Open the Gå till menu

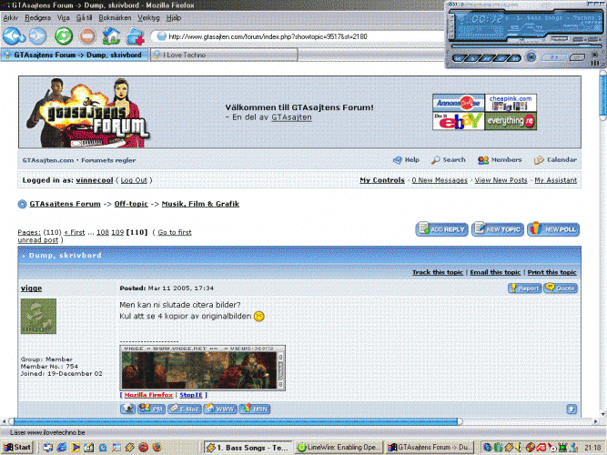click(x=84, y=18)
